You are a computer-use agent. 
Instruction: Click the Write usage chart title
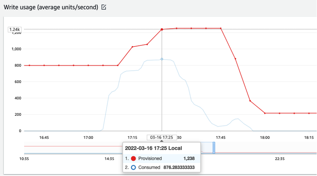click(51, 7)
